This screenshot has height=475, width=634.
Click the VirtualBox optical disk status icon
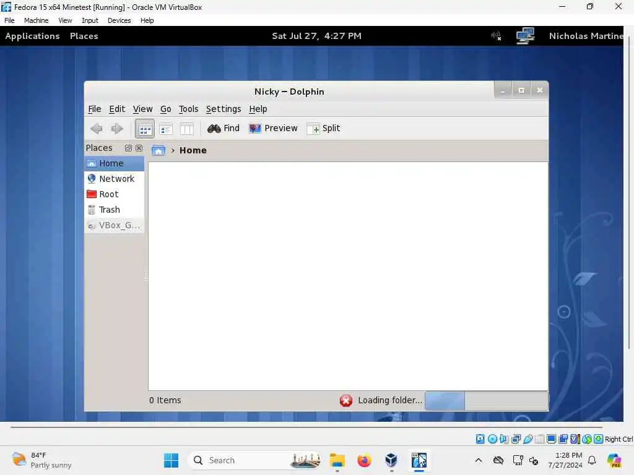pos(492,439)
